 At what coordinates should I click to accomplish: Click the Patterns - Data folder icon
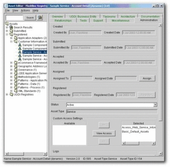16,84
